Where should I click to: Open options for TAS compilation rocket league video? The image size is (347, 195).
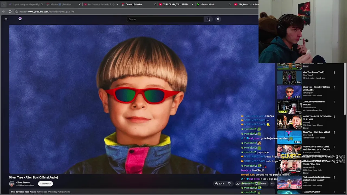pyautogui.click(x=334, y=177)
